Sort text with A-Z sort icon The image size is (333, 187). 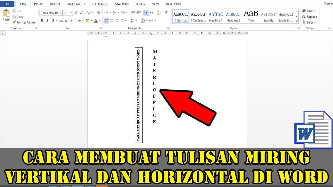point(159,13)
